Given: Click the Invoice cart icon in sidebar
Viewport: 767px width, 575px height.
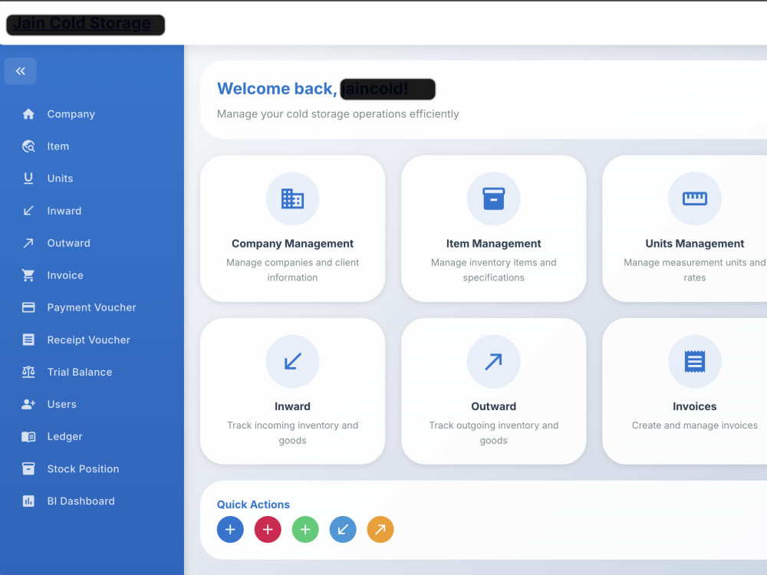Looking at the screenshot, I should click(28, 275).
